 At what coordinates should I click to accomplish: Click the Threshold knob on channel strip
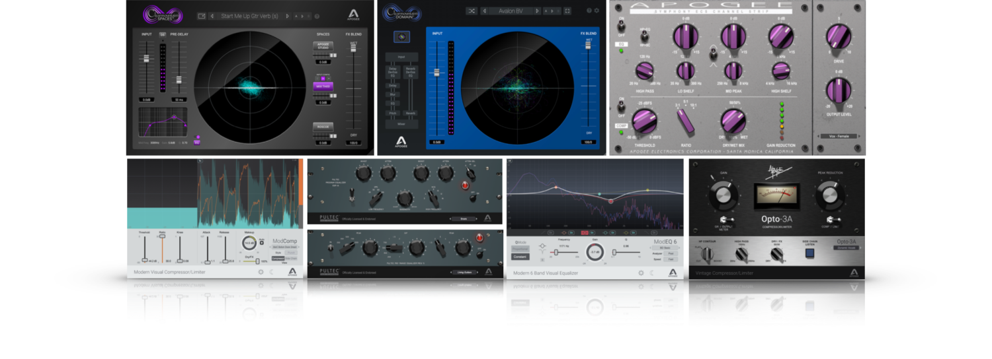tap(643, 120)
